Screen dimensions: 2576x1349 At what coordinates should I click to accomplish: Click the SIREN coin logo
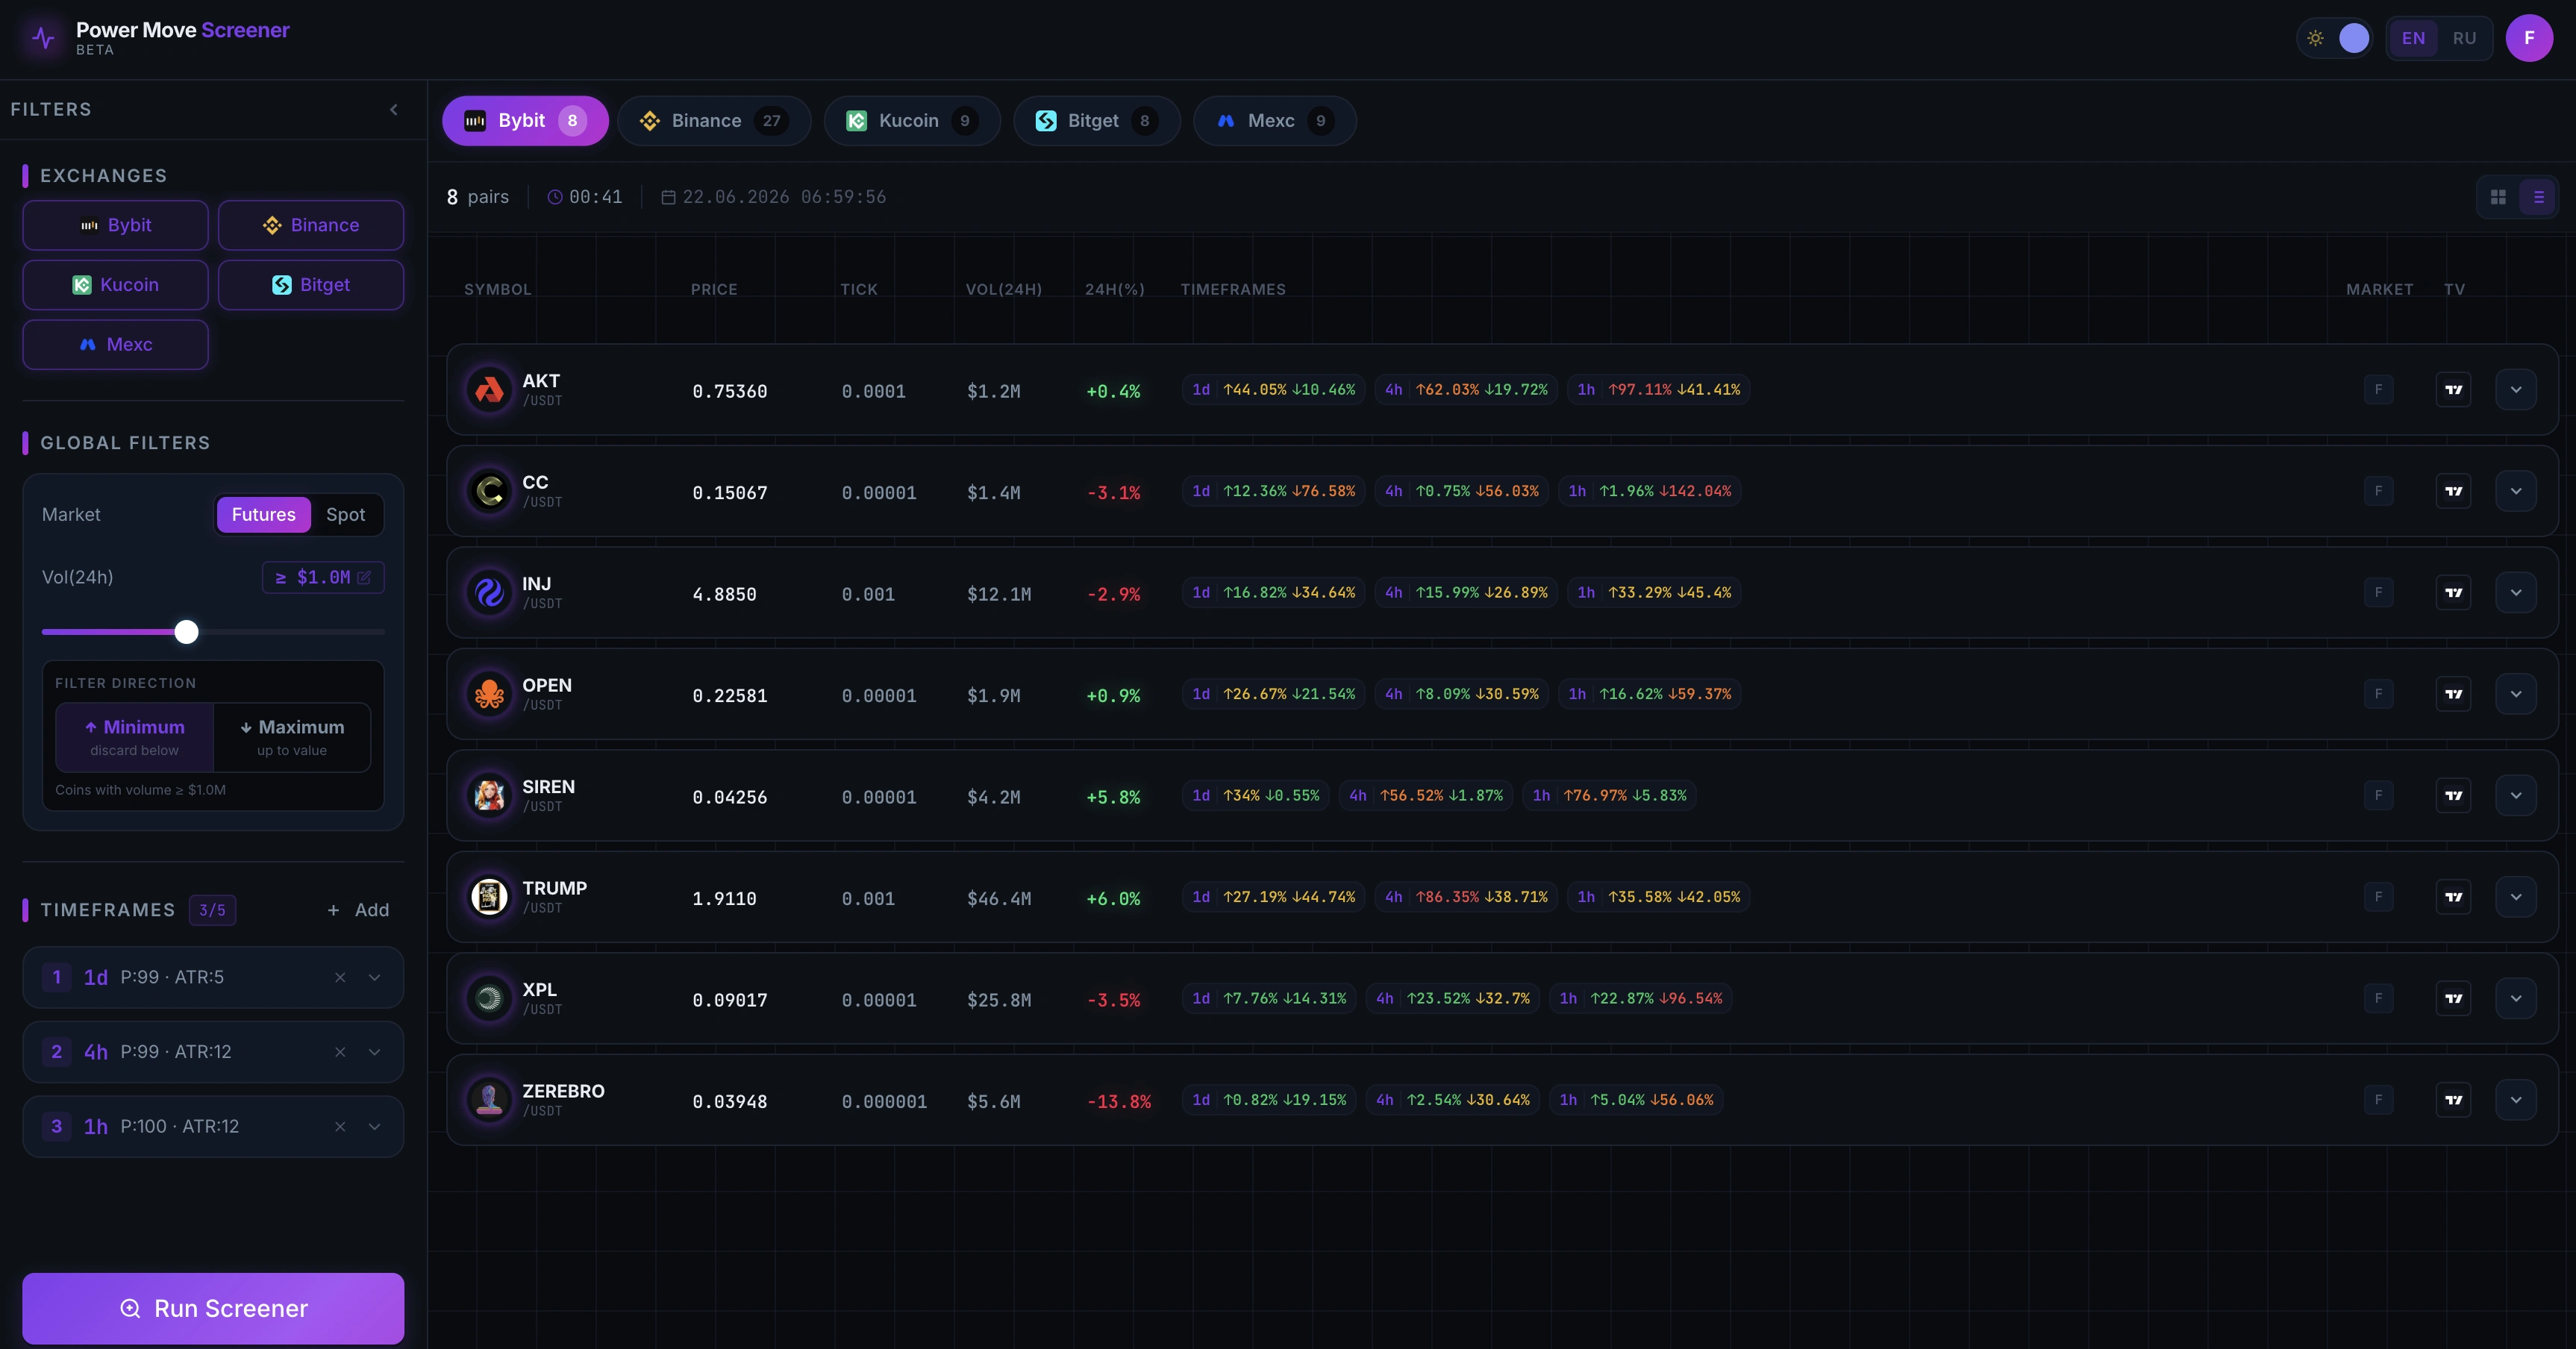[x=489, y=796]
